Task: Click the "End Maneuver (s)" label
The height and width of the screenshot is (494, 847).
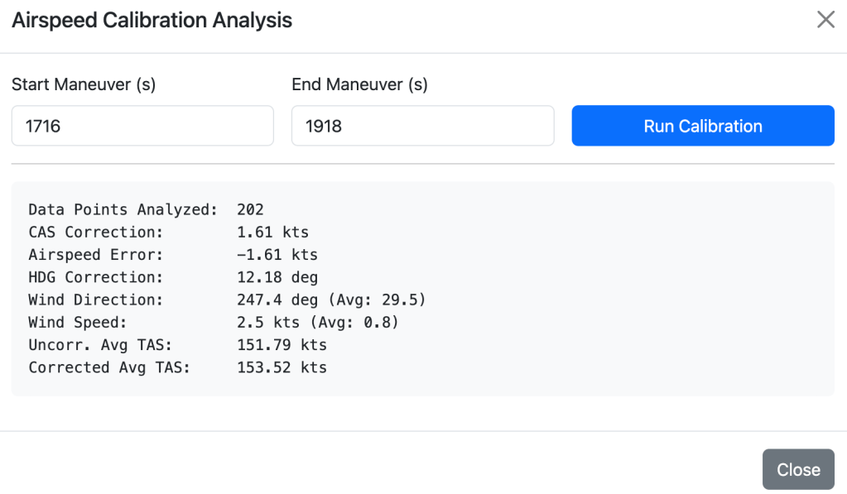Action: pos(359,84)
